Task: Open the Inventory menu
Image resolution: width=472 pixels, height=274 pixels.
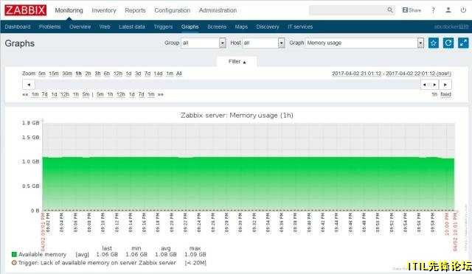Action: pyautogui.click(x=104, y=10)
